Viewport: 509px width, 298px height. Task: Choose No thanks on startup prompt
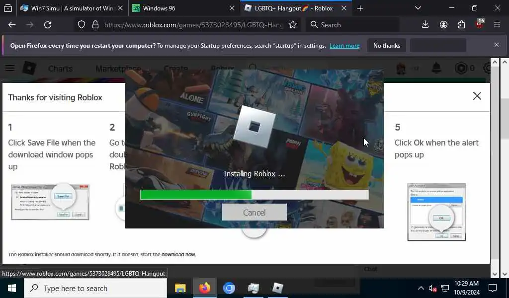point(387,46)
